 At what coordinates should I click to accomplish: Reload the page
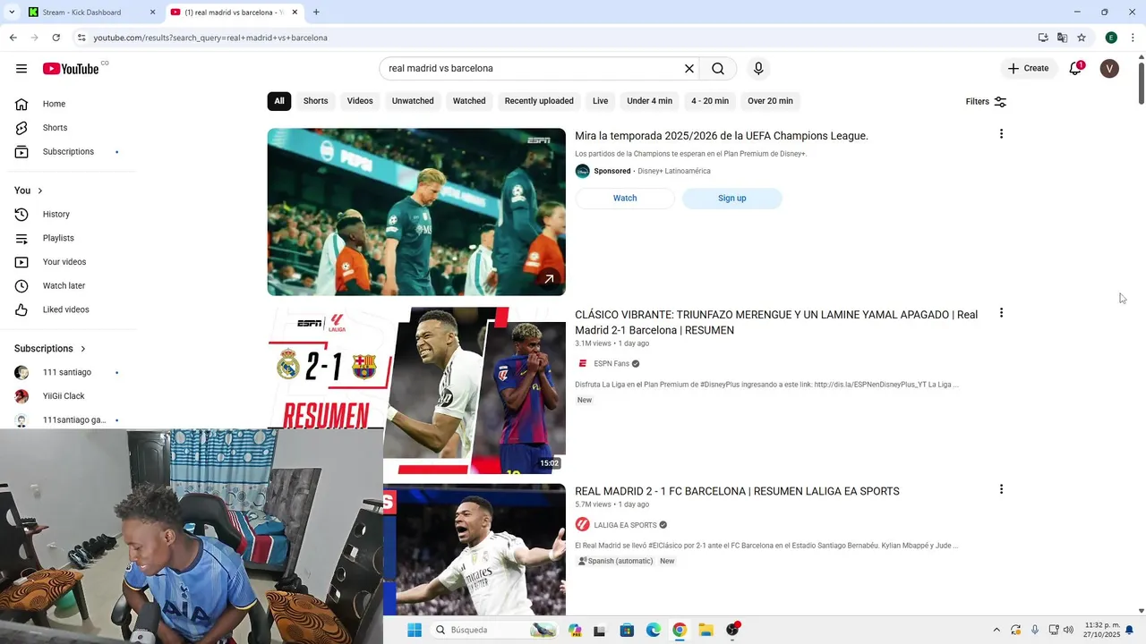pos(56,38)
